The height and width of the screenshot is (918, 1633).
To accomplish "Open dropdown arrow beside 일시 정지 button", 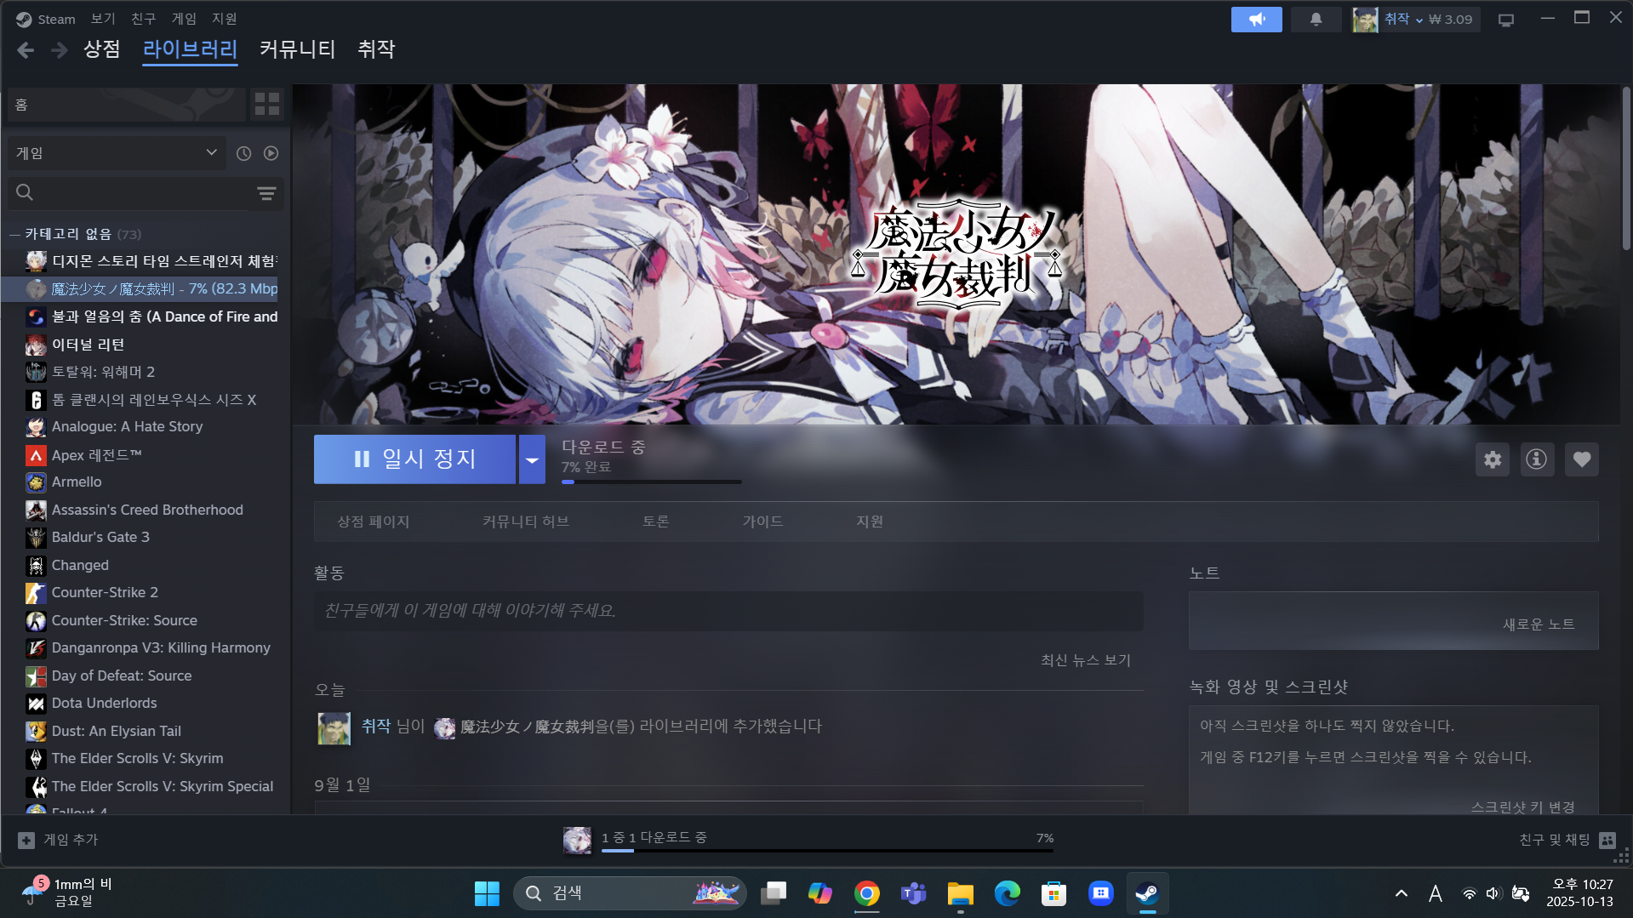I will pyautogui.click(x=532, y=459).
